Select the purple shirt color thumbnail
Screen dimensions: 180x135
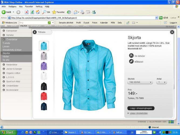pyautogui.click(x=44, y=66)
